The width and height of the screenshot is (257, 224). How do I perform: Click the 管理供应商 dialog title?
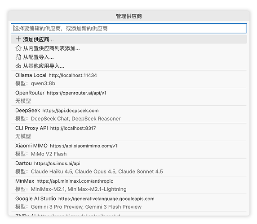[x=129, y=16]
